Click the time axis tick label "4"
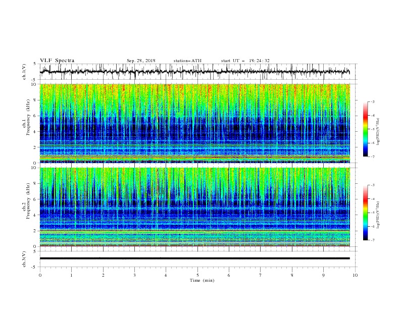The height and width of the screenshot is (309, 400). point(166,275)
